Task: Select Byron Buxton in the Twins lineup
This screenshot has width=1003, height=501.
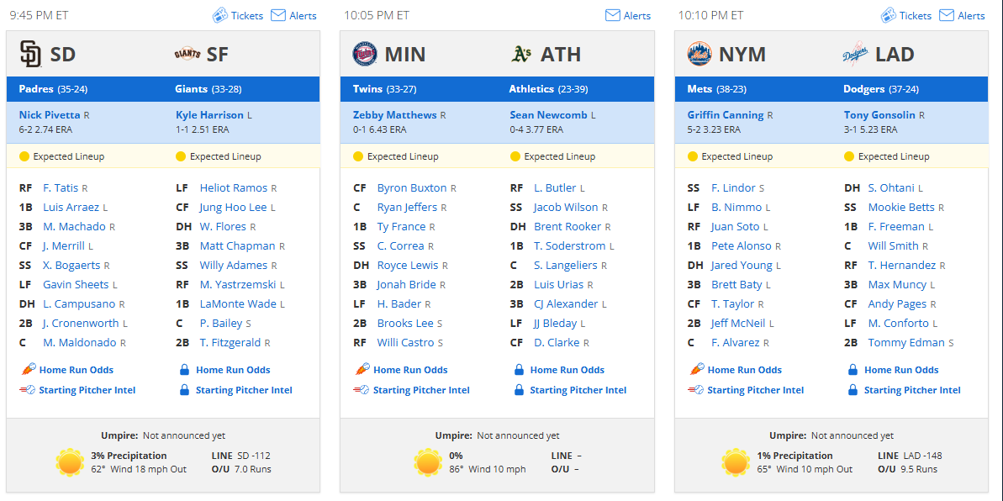Action: [412, 188]
